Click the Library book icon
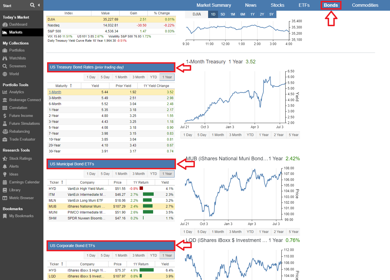 5,190
